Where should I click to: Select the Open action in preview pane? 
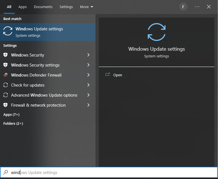118,75
